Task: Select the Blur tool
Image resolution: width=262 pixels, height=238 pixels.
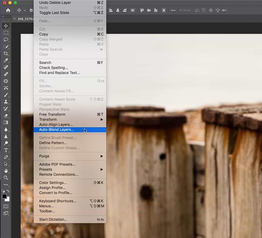Action: click(6, 129)
